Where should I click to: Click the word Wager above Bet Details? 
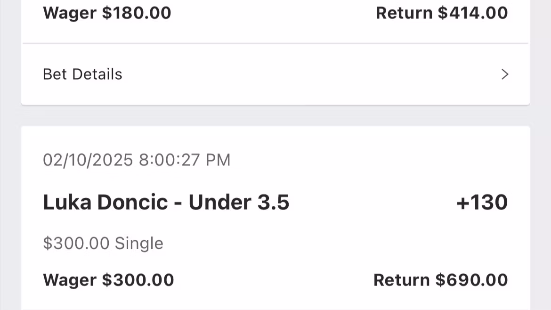(70, 13)
